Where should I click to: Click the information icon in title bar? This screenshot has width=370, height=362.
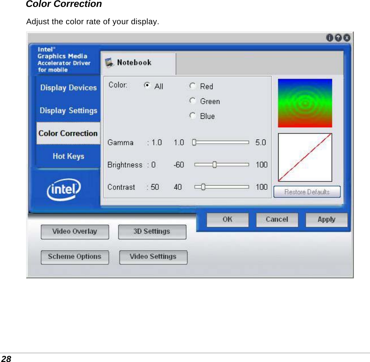(x=329, y=38)
